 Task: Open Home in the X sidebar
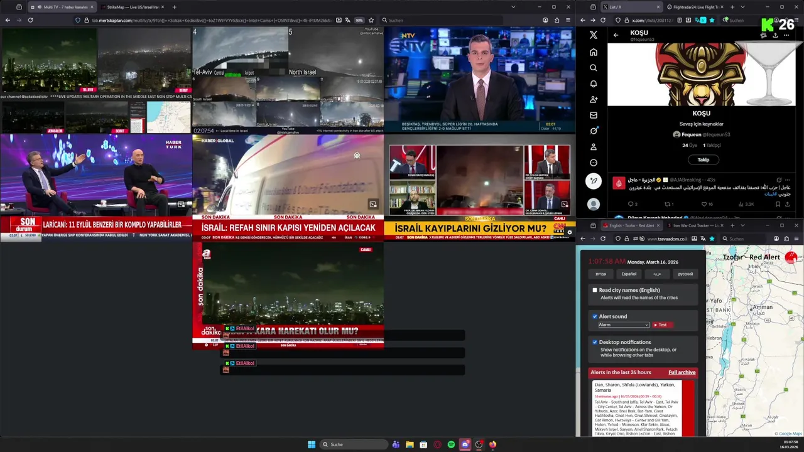(593, 52)
